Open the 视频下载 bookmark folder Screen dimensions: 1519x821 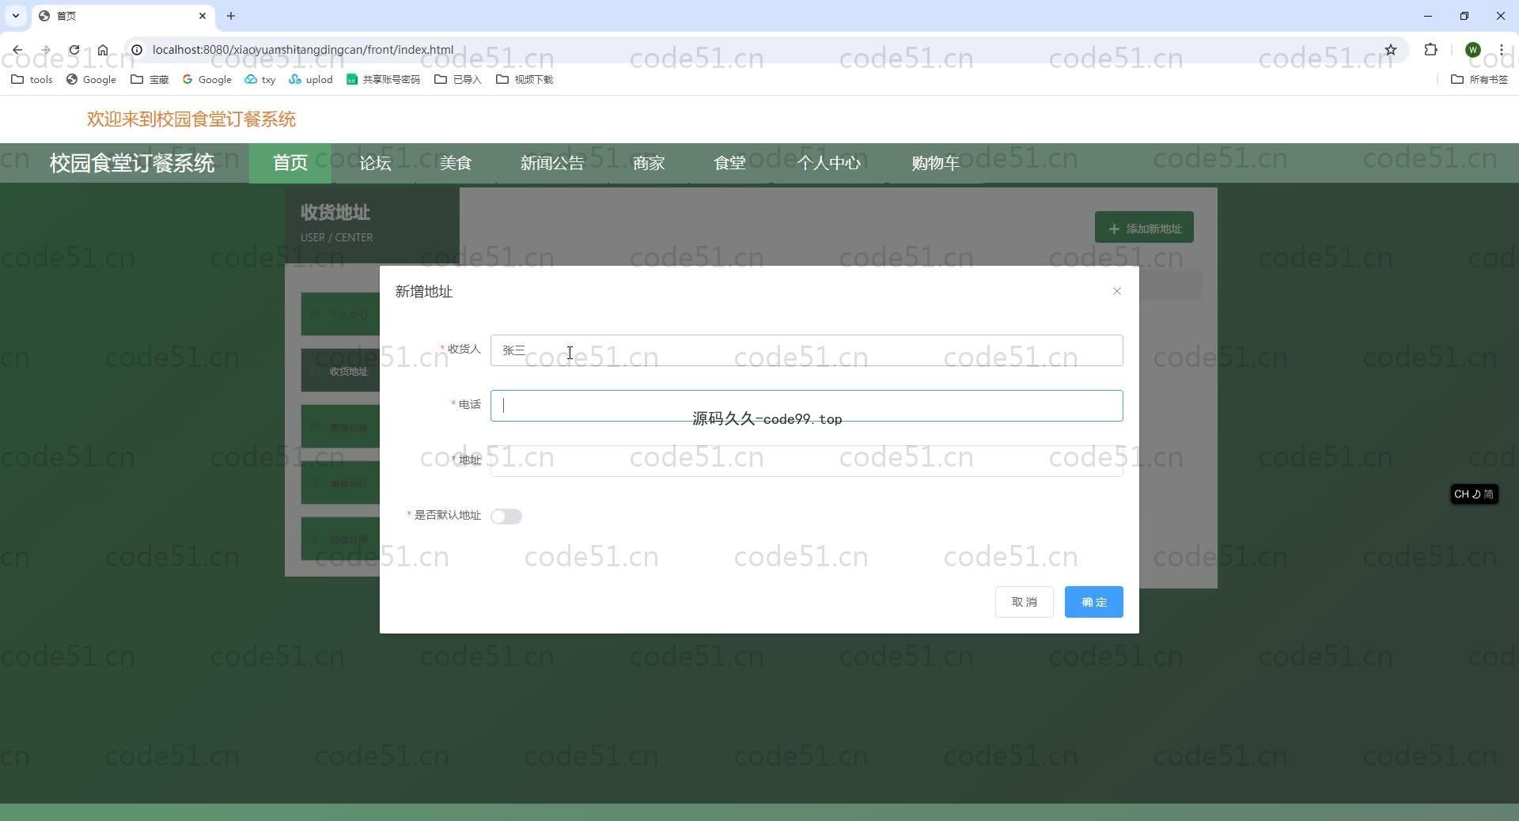525,79
